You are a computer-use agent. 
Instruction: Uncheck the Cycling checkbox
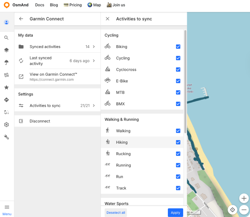point(178,58)
